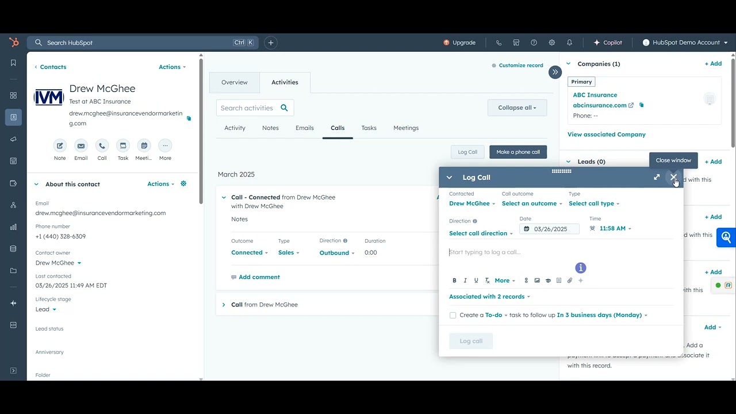This screenshot has width=736, height=414.
Task: Select the Emails filter tab
Action: (x=305, y=128)
